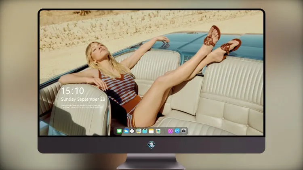Click the diamond logo on monitor chin
Image resolution: width=303 pixels, height=170 pixels.
(x=151, y=145)
